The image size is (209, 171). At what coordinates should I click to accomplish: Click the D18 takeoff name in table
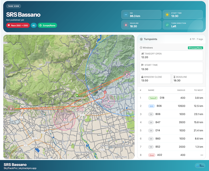coord(162,98)
